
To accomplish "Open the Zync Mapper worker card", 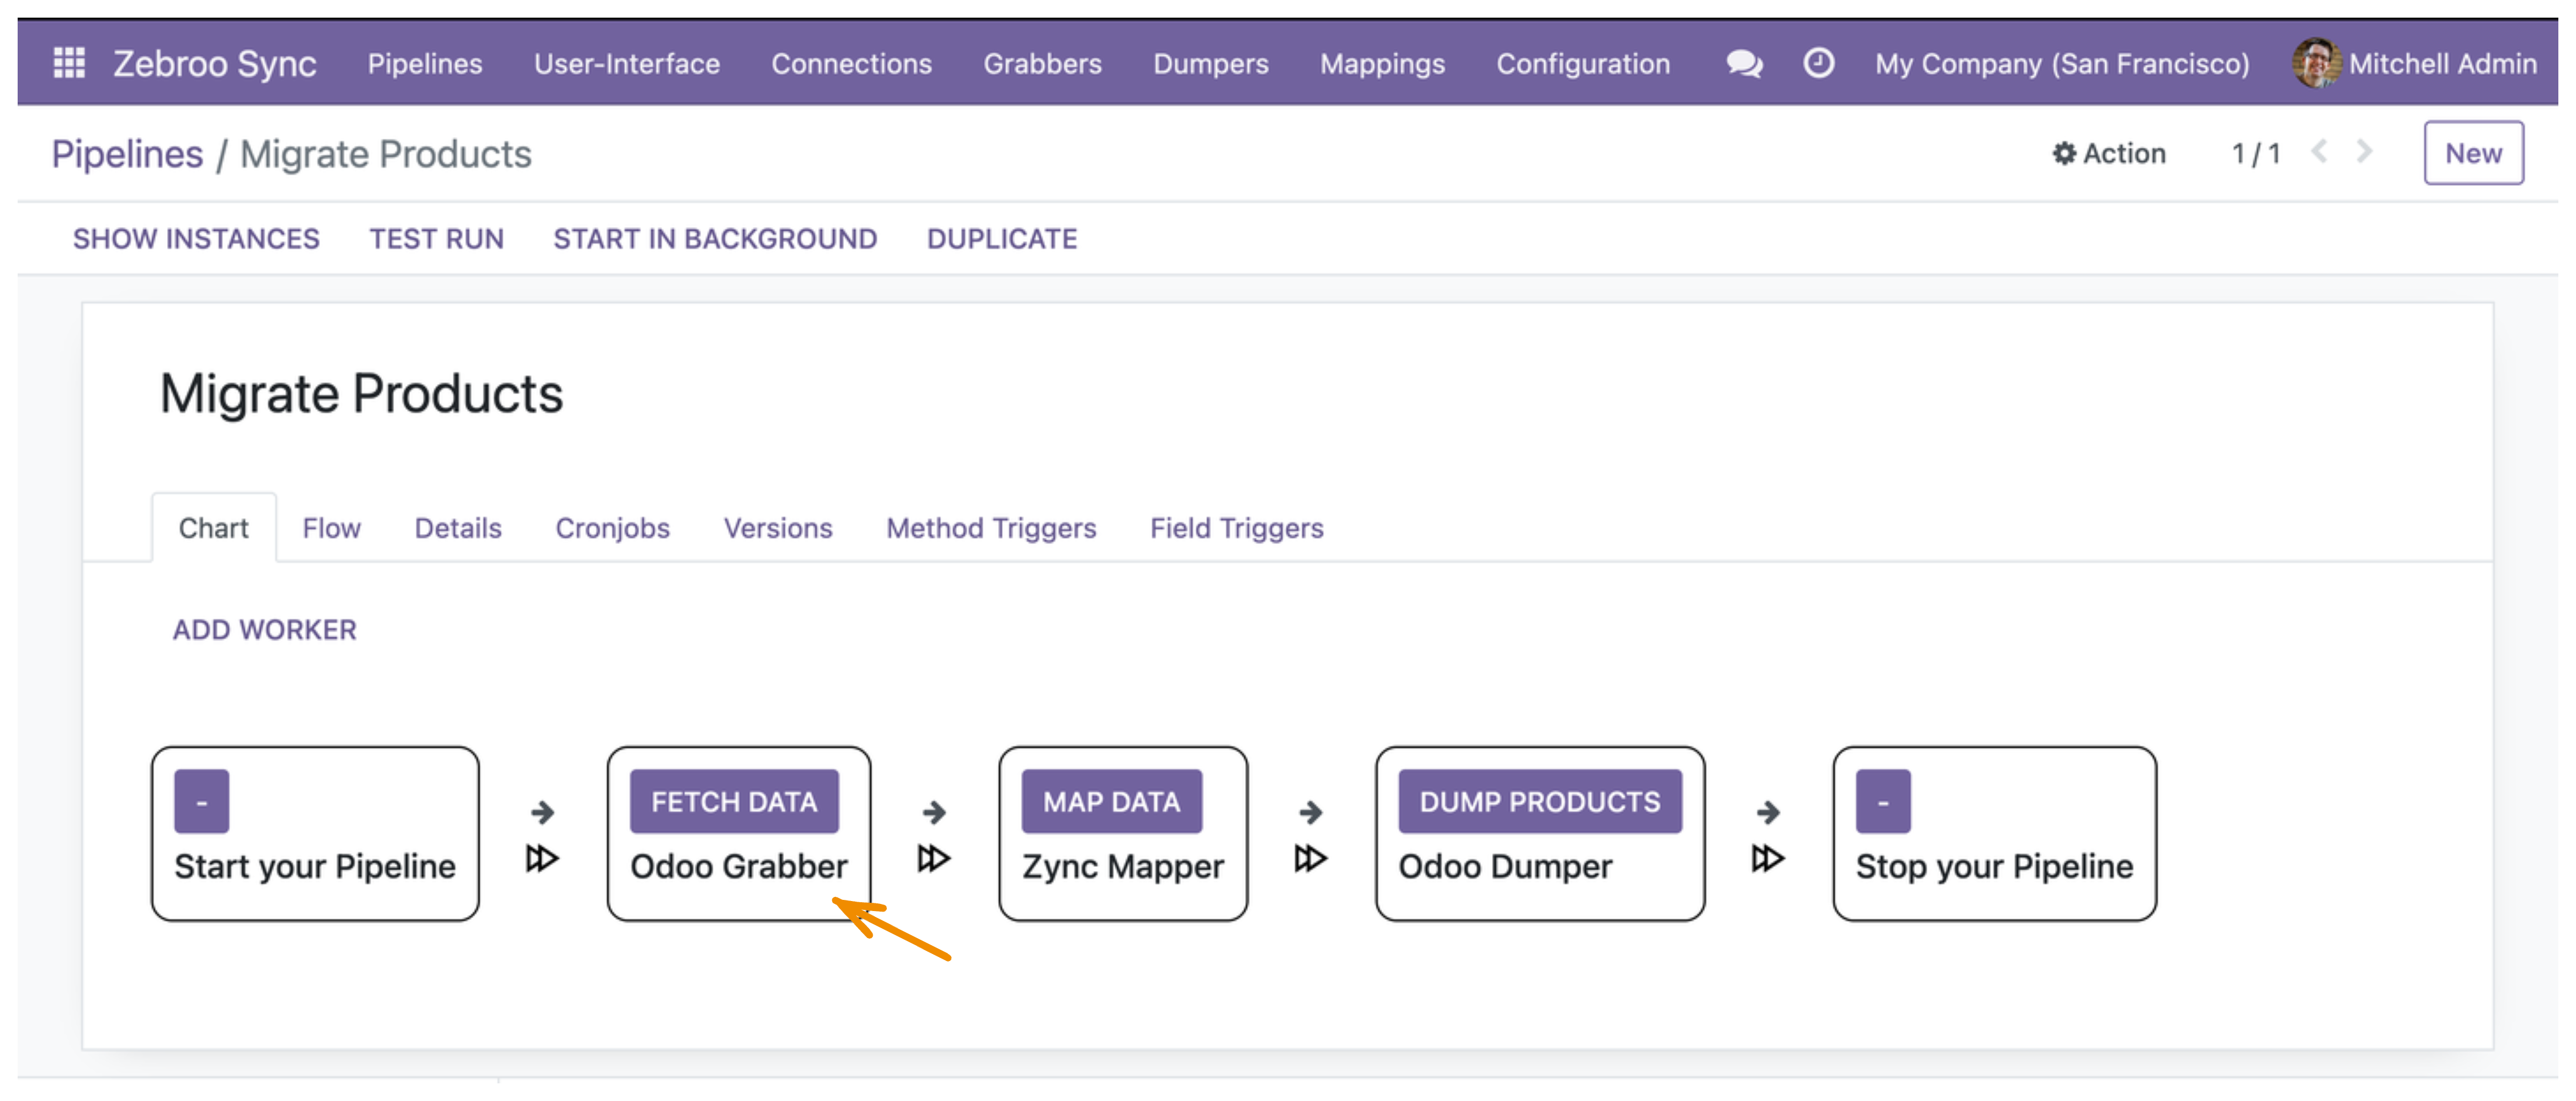I will [1123, 833].
